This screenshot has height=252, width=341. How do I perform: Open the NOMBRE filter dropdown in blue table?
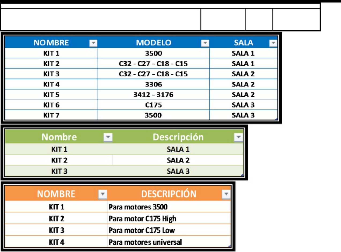[93, 43]
